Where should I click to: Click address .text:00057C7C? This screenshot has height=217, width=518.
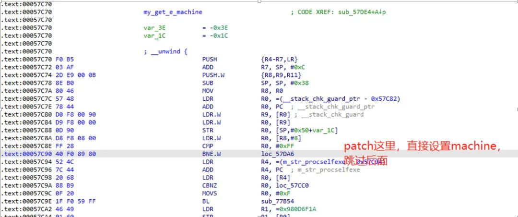pos(26,99)
